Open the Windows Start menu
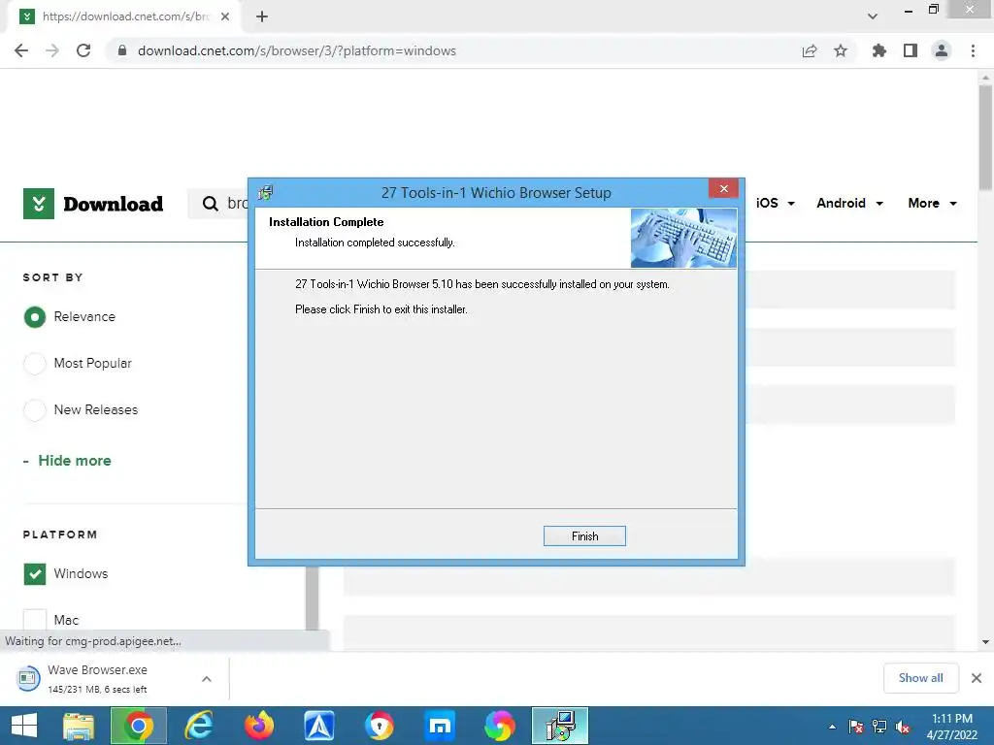The image size is (994, 745). tap(24, 726)
